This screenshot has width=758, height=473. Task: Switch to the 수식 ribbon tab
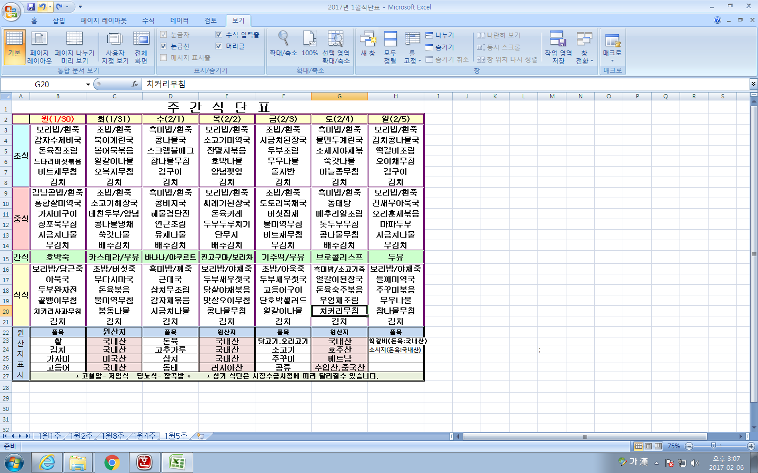(x=148, y=20)
